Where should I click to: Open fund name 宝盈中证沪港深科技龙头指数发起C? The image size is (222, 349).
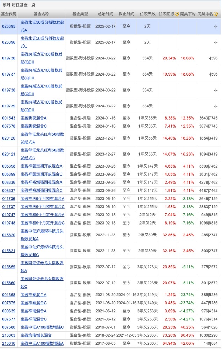(42, 251)
